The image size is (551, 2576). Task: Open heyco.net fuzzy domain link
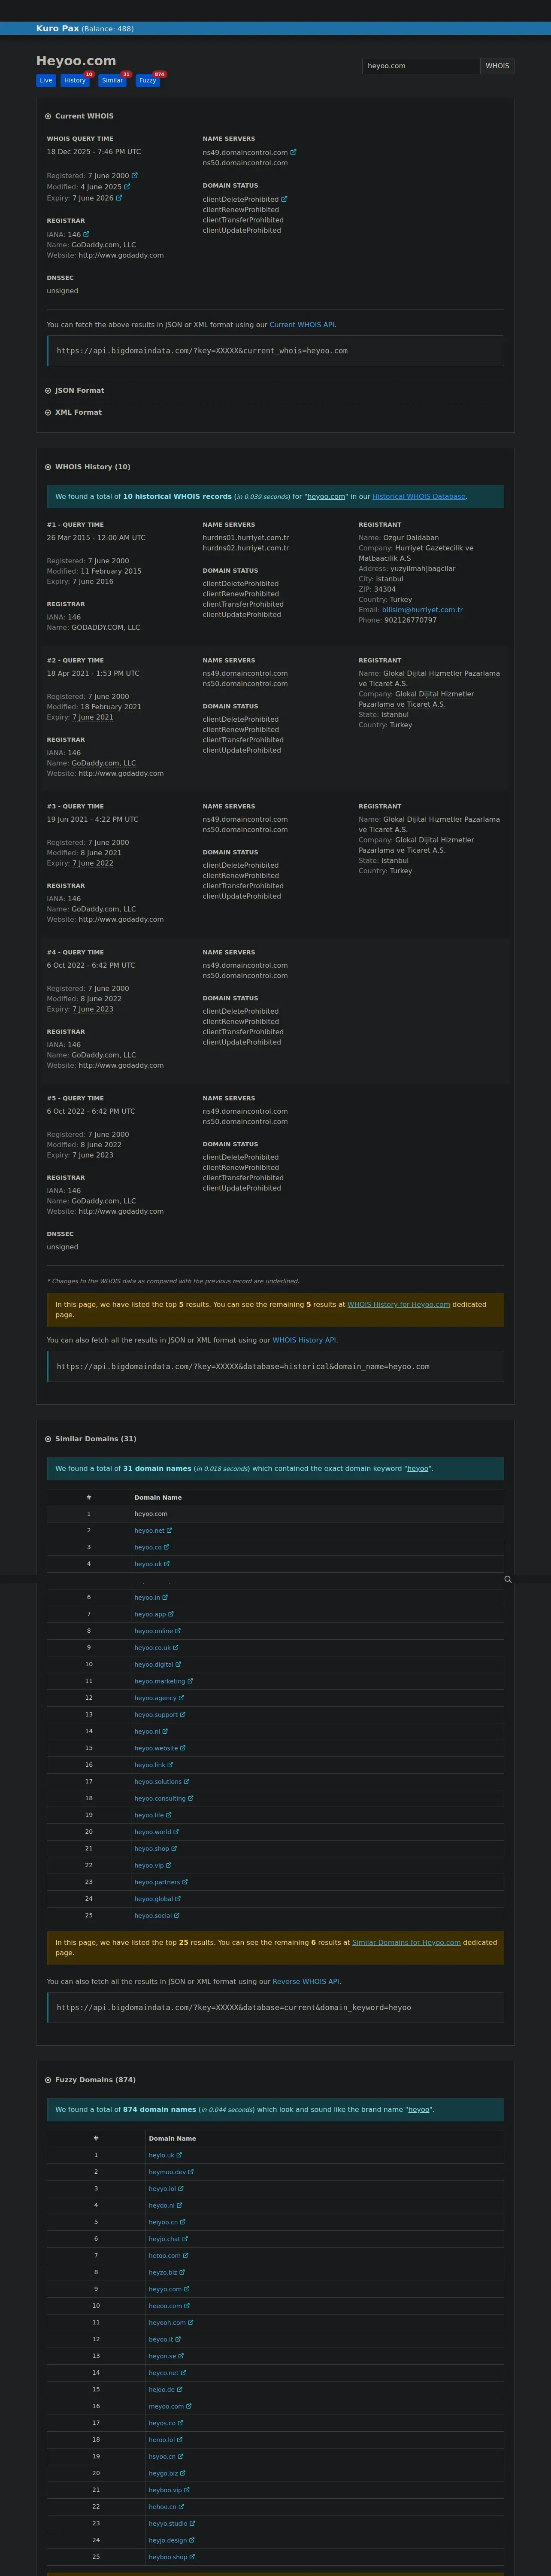coord(163,2372)
